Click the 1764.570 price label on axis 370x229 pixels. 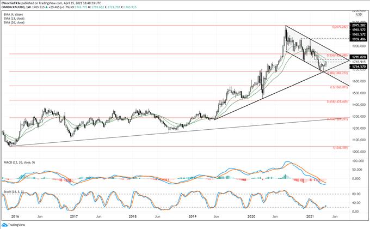click(357, 67)
